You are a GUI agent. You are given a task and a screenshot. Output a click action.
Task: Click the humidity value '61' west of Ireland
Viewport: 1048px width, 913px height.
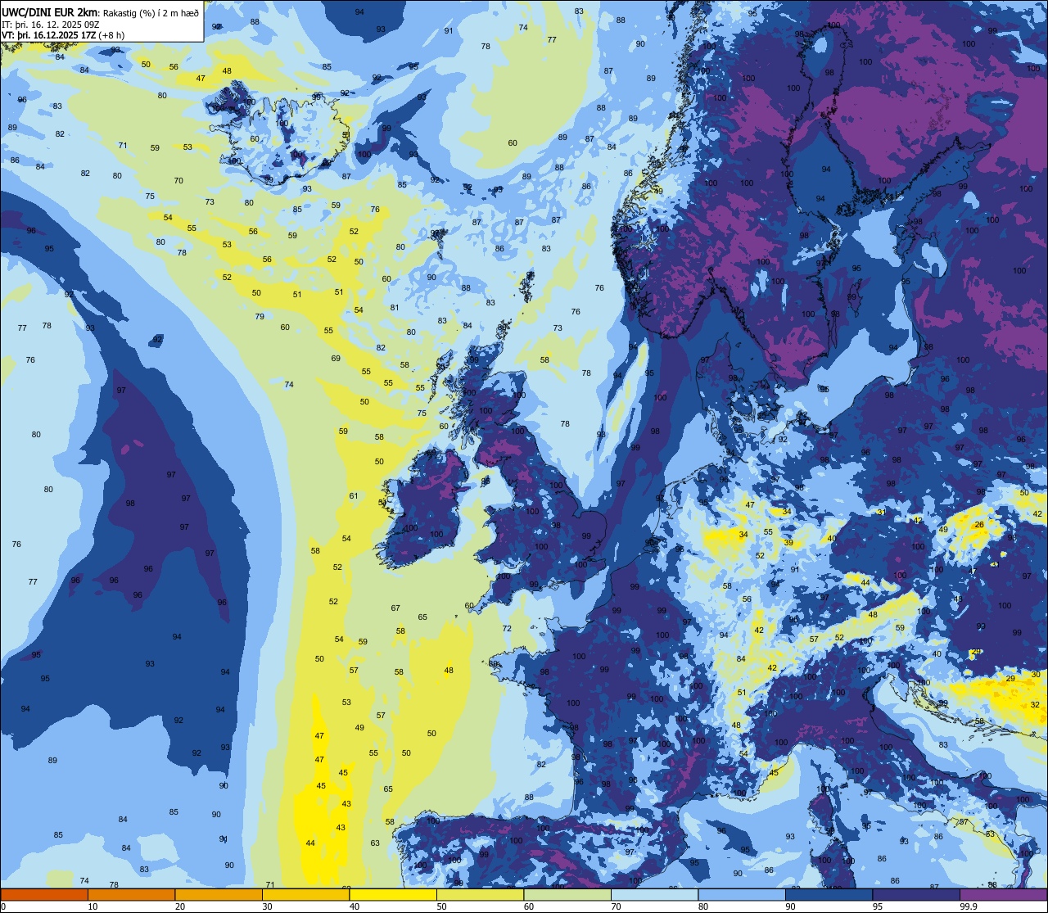[x=354, y=495]
